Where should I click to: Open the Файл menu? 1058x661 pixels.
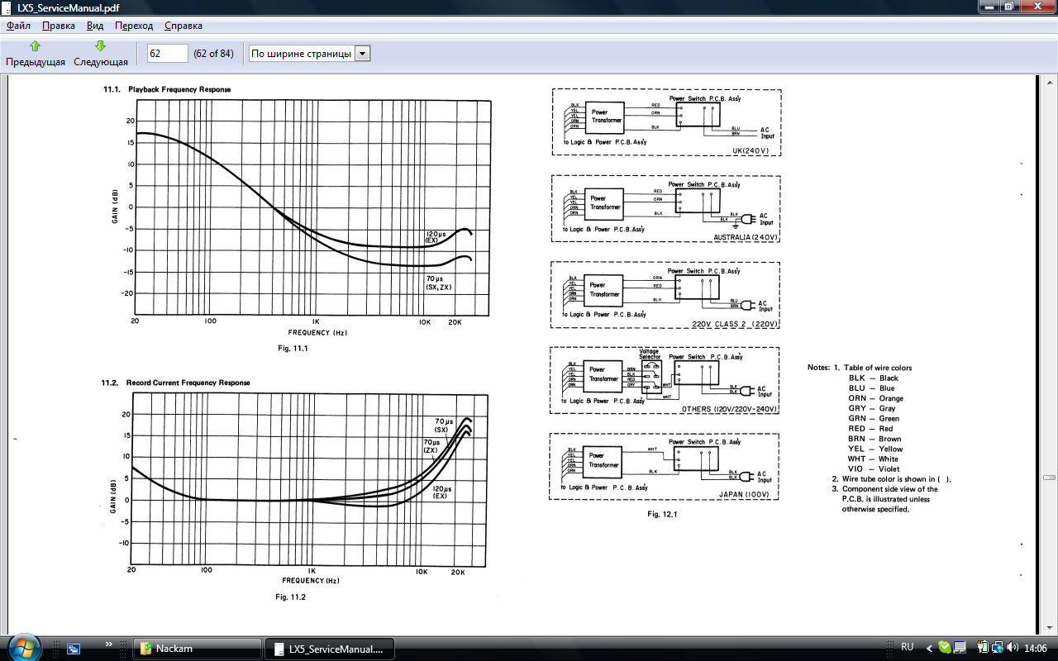(x=18, y=26)
